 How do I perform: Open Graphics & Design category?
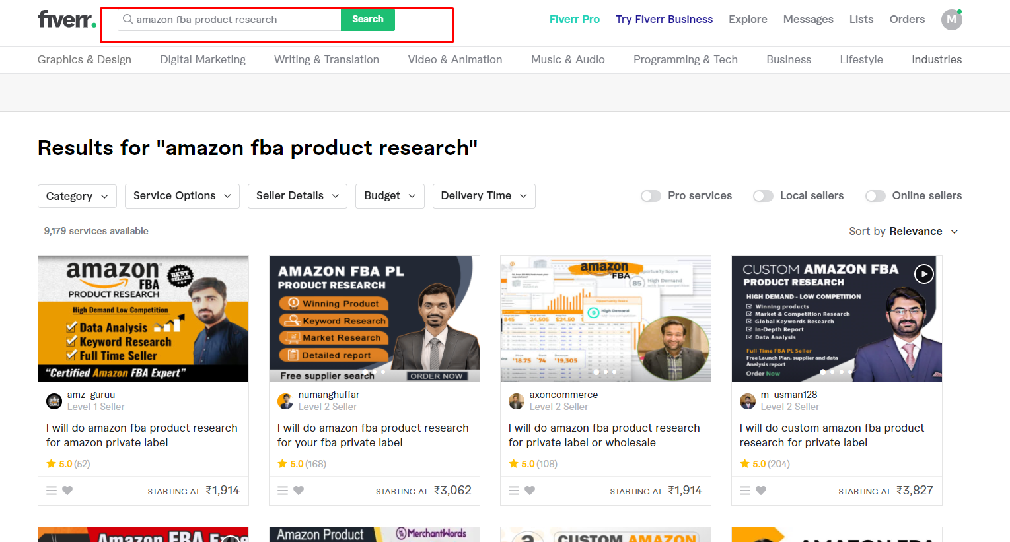(x=85, y=59)
